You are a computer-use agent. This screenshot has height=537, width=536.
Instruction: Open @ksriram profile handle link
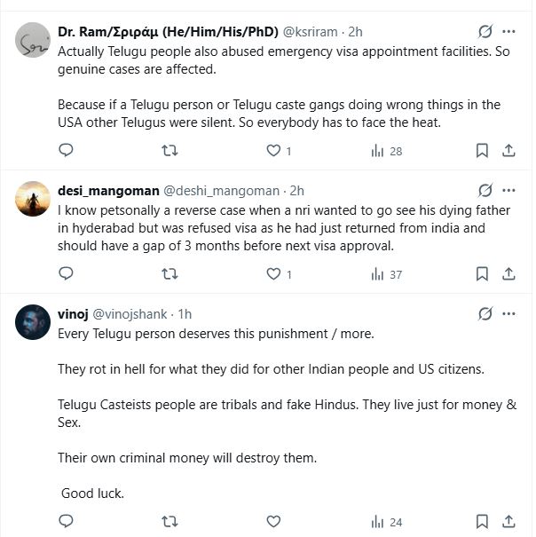(x=316, y=32)
